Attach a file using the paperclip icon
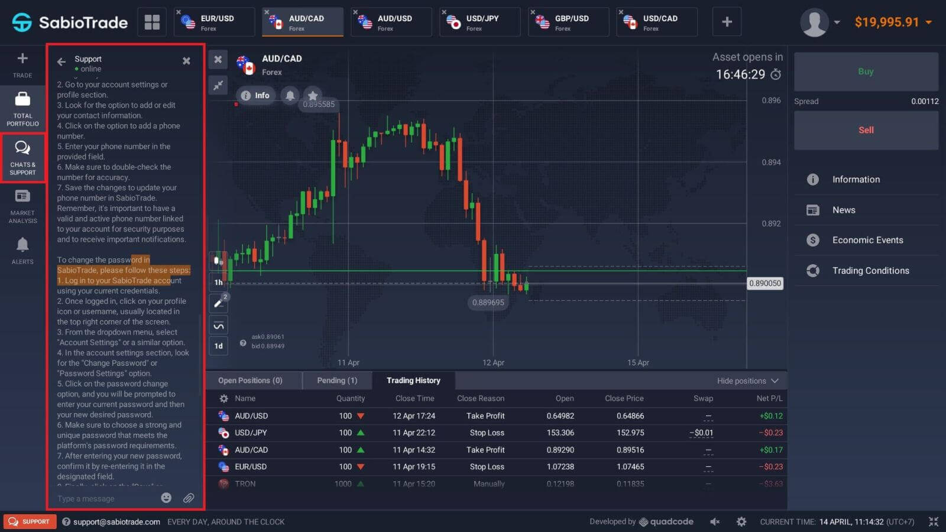Screen dimensions: 946x532 (x=189, y=498)
